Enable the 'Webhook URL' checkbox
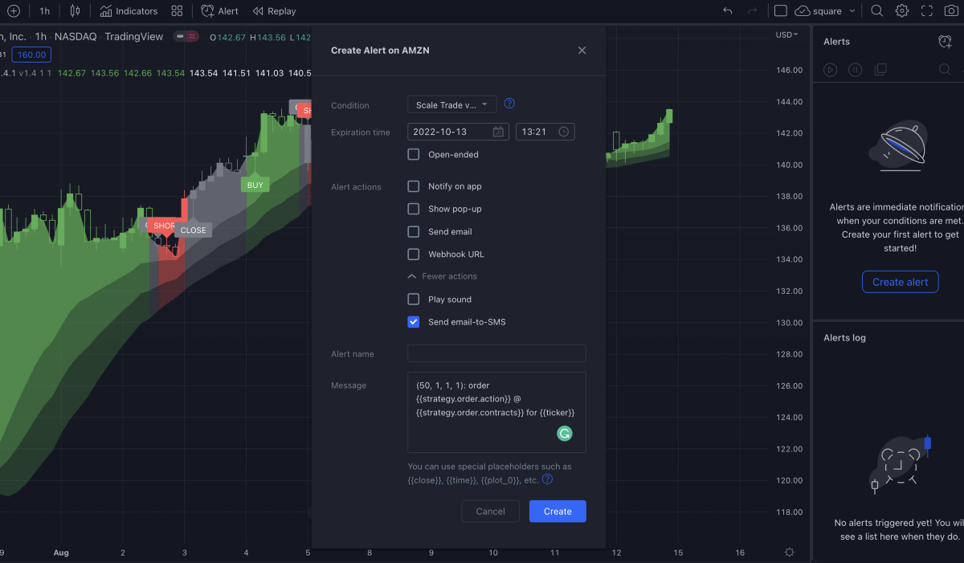The width and height of the screenshot is (964, 563). 414,254
